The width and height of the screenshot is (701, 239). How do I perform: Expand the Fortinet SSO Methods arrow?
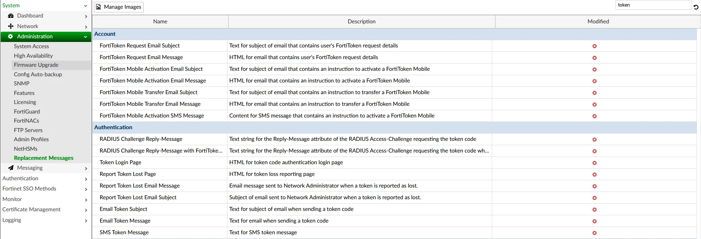tap(86, 189)
